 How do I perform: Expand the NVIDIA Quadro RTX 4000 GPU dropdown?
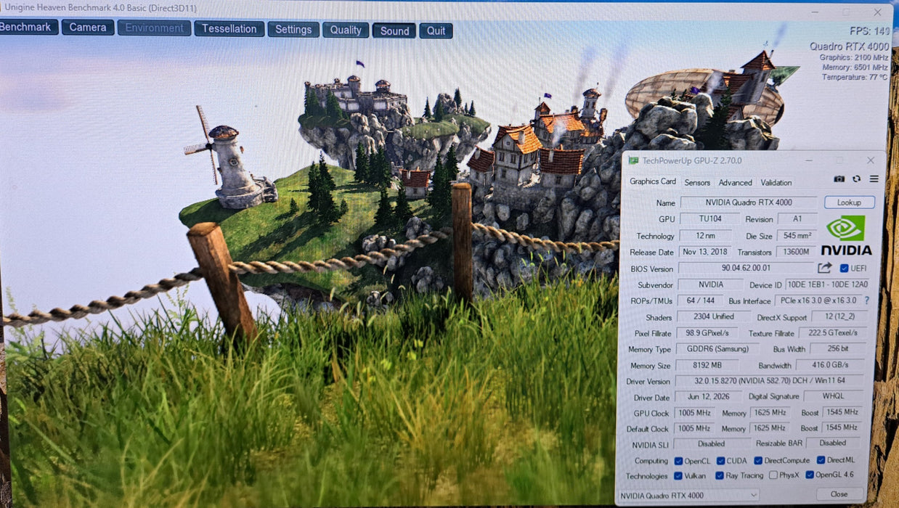(687, 495)
